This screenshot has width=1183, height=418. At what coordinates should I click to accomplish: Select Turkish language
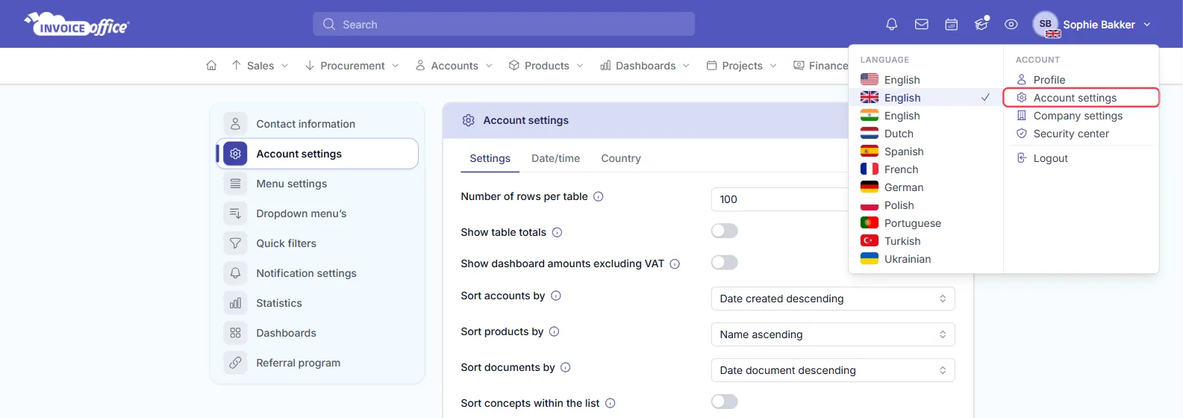(x=926, y=241)
